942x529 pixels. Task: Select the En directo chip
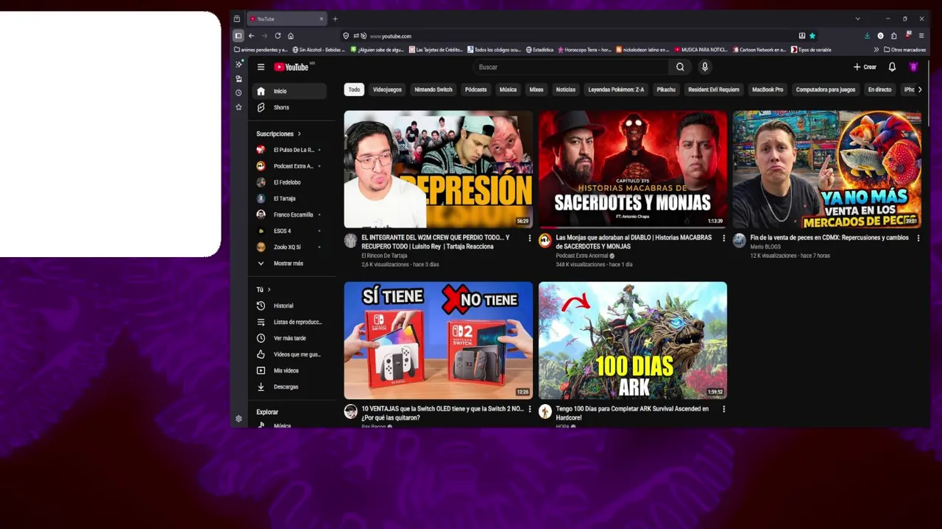click(879, 90)
